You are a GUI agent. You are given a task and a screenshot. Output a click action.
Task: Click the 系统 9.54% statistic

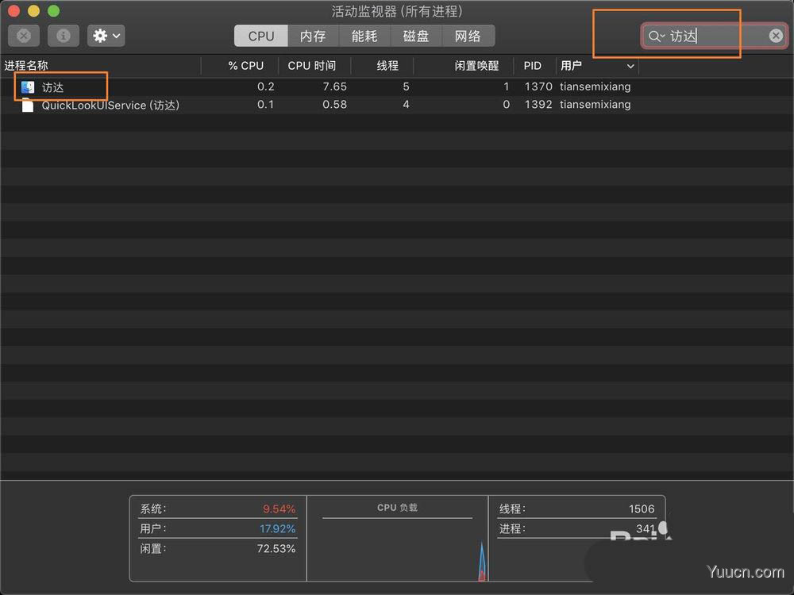point(218,509)
